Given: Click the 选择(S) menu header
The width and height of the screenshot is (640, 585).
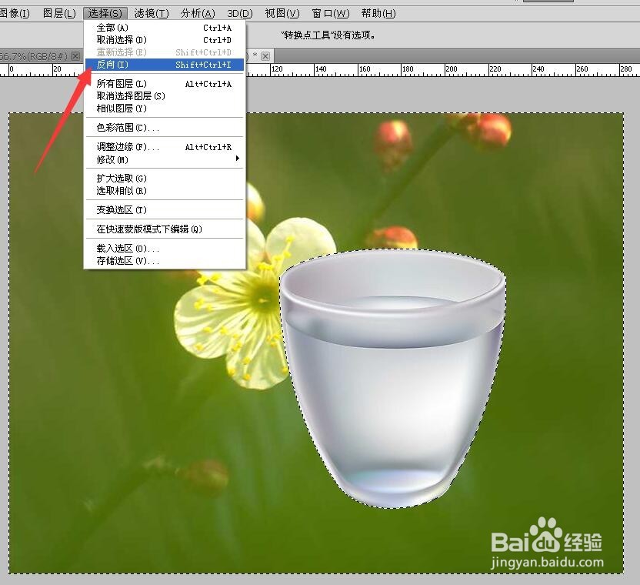Looking at the screenshot, I should coord(105,14).
